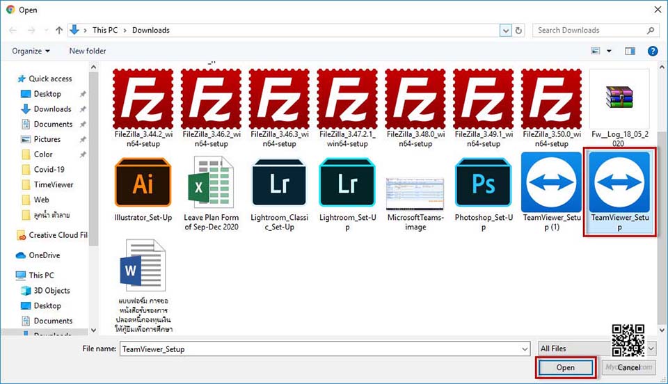
Task: Go up one folder level
Action: click(x=59, y=30)
